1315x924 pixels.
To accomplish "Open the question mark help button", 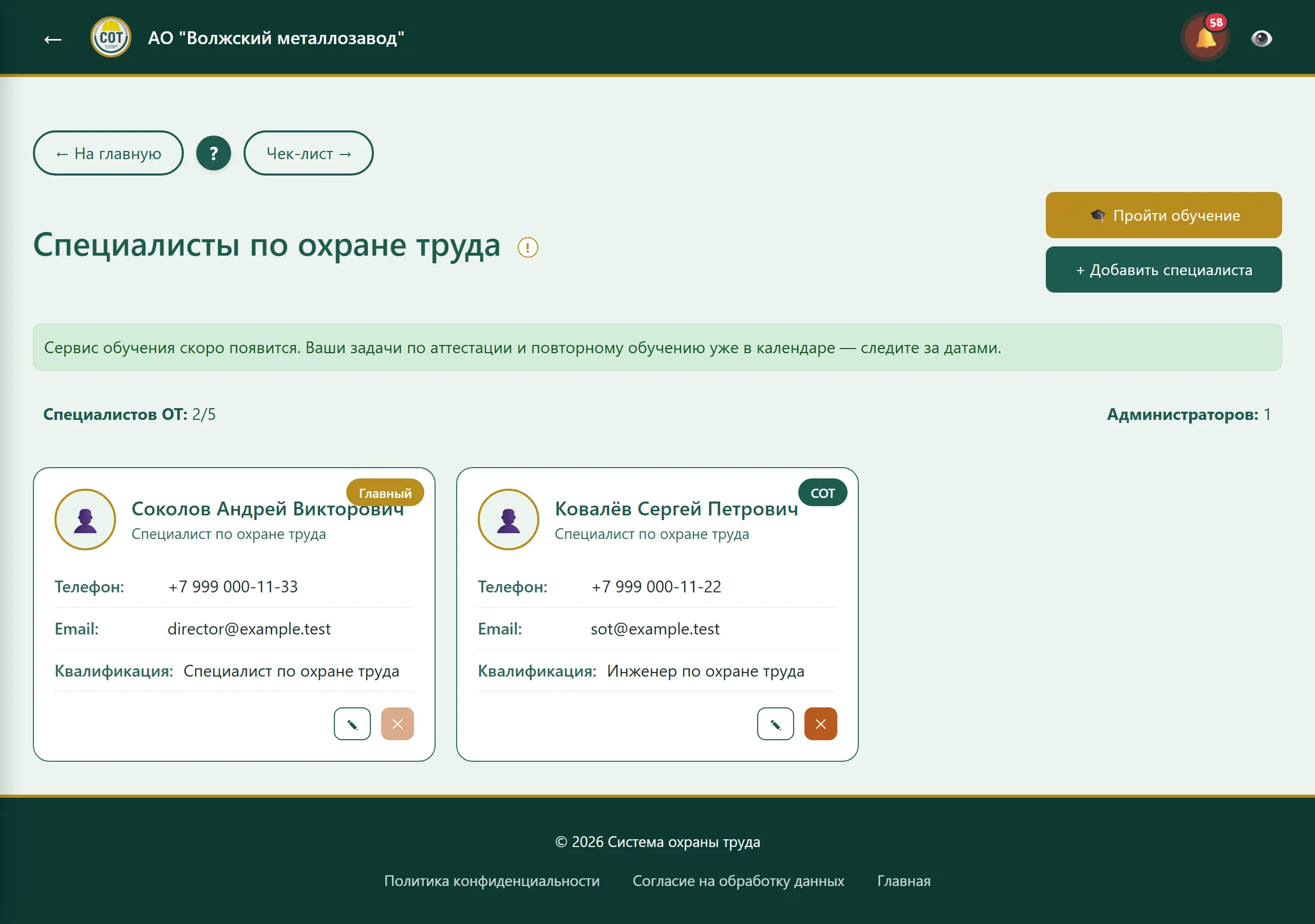I will point(214,153).
